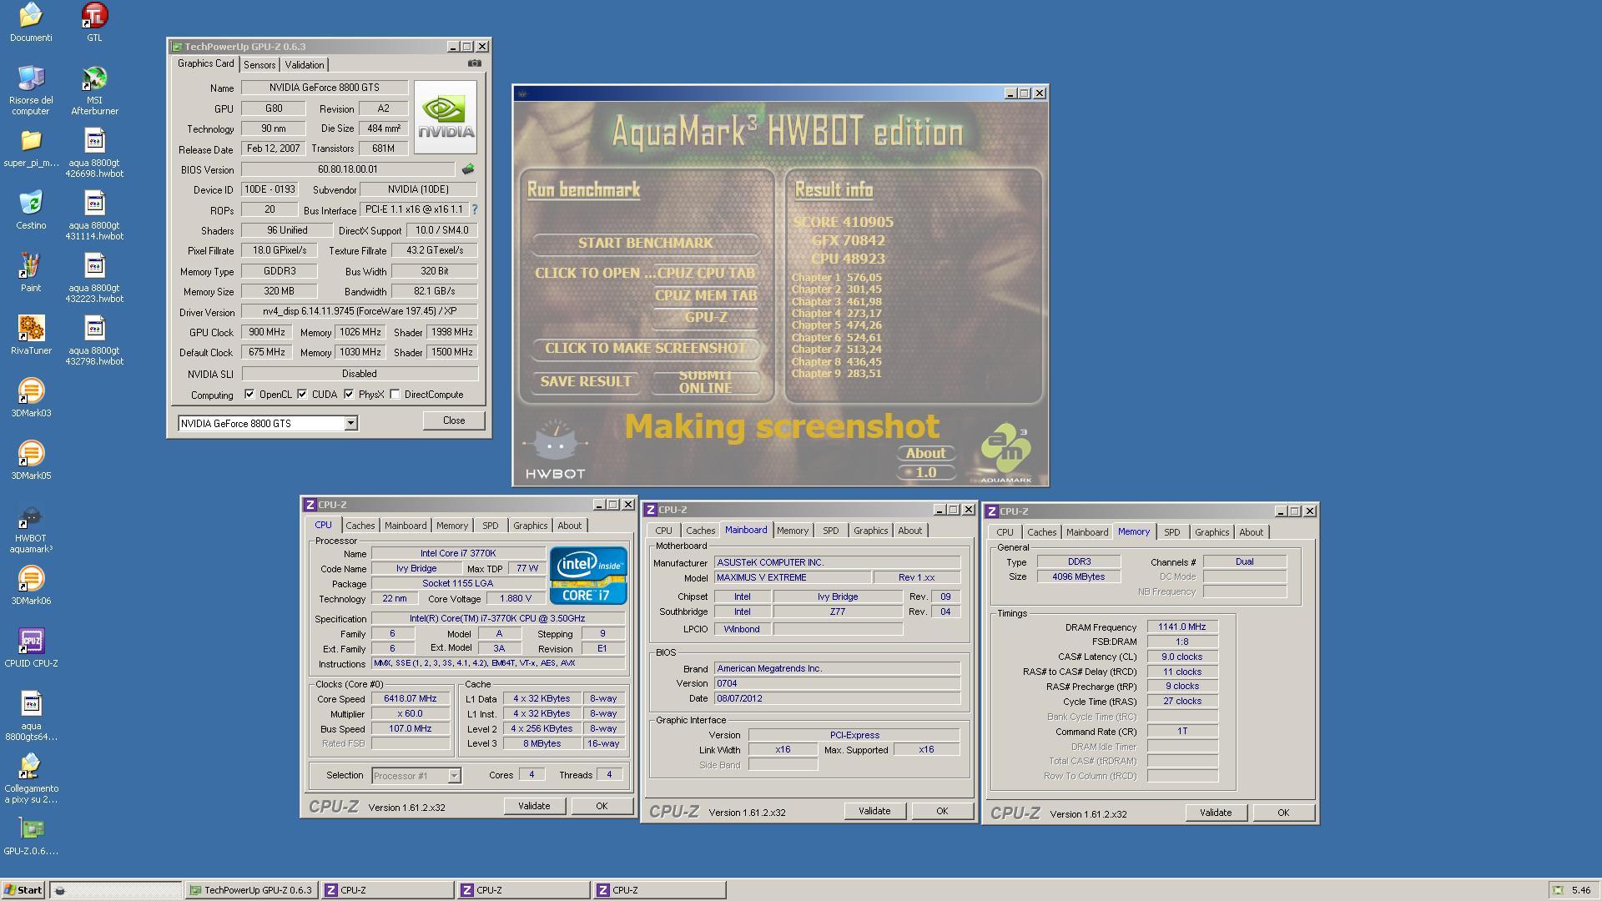Open the super_pi_m folder icon
Viewport: 1602px width, 901px height.
(x=31, y=148)
